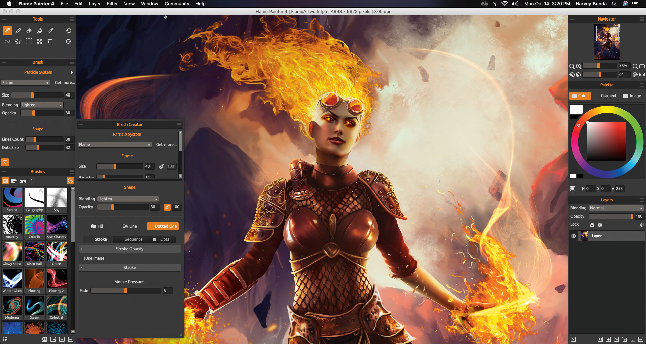Click the white foreground color swatch
Image resolution: width=646 pixels, height=344 pixels.
(x=576, y=110)
